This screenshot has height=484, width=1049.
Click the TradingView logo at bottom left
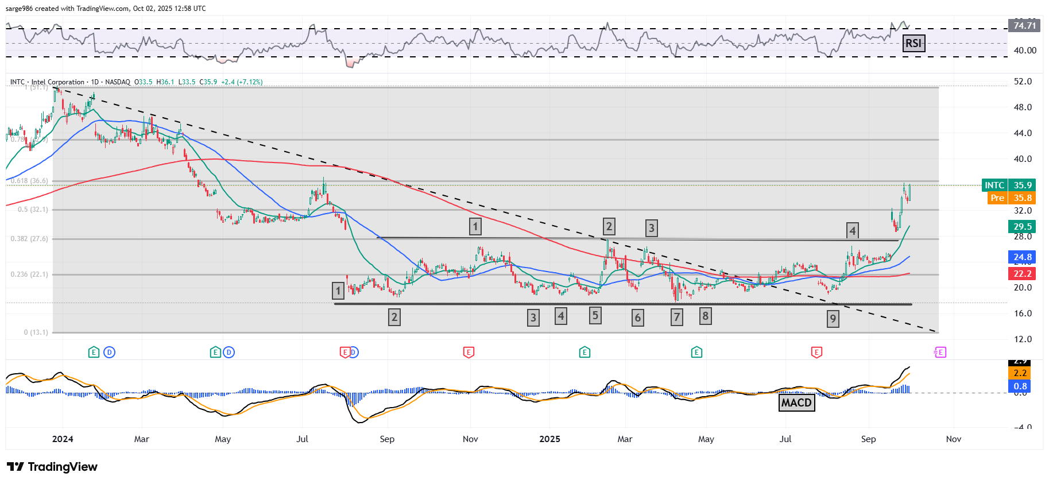pyautogui.click(x=52, y=467)
